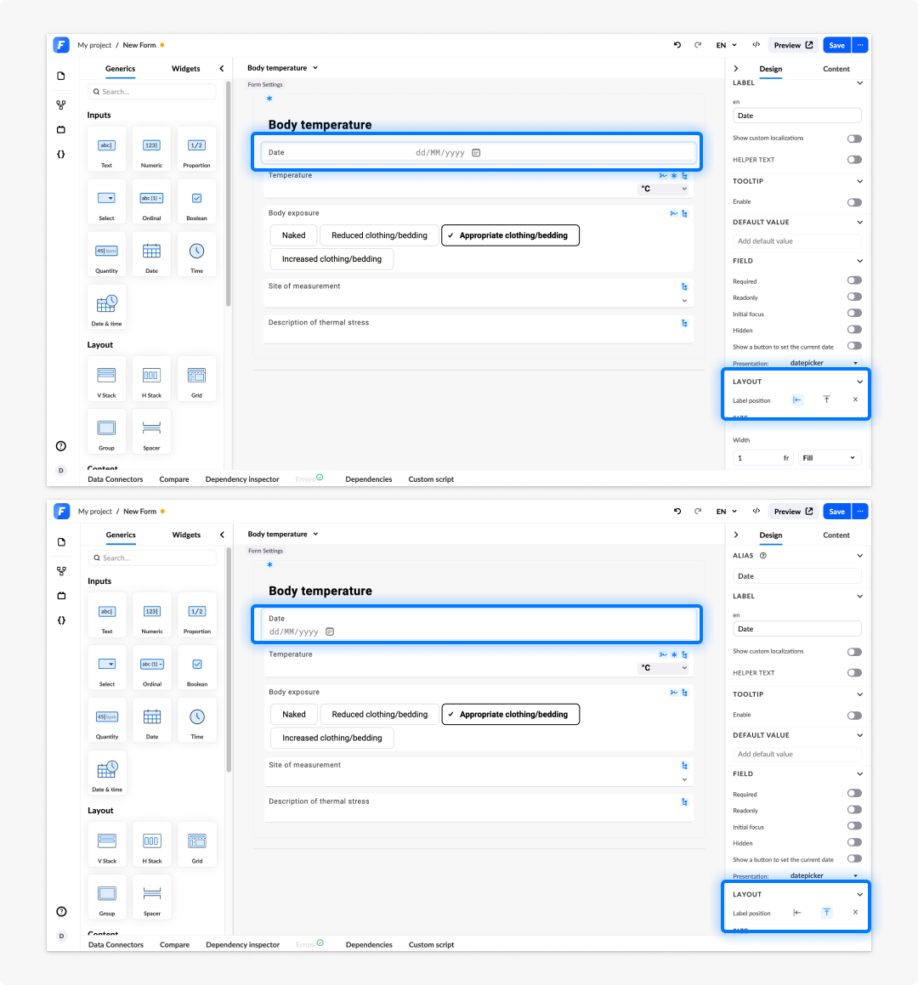
Task: Click Add default value field in the lower screenshot
Action: pos(796,755)
